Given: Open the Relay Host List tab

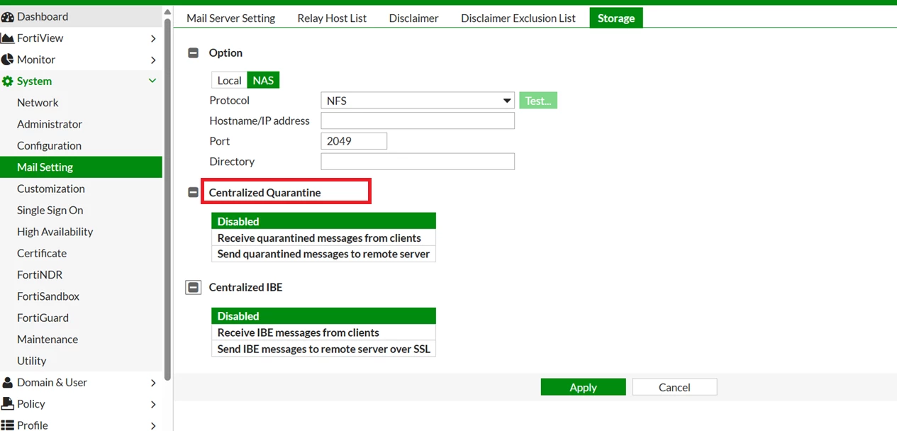Looking at the screenshot, I should (332, 18).
